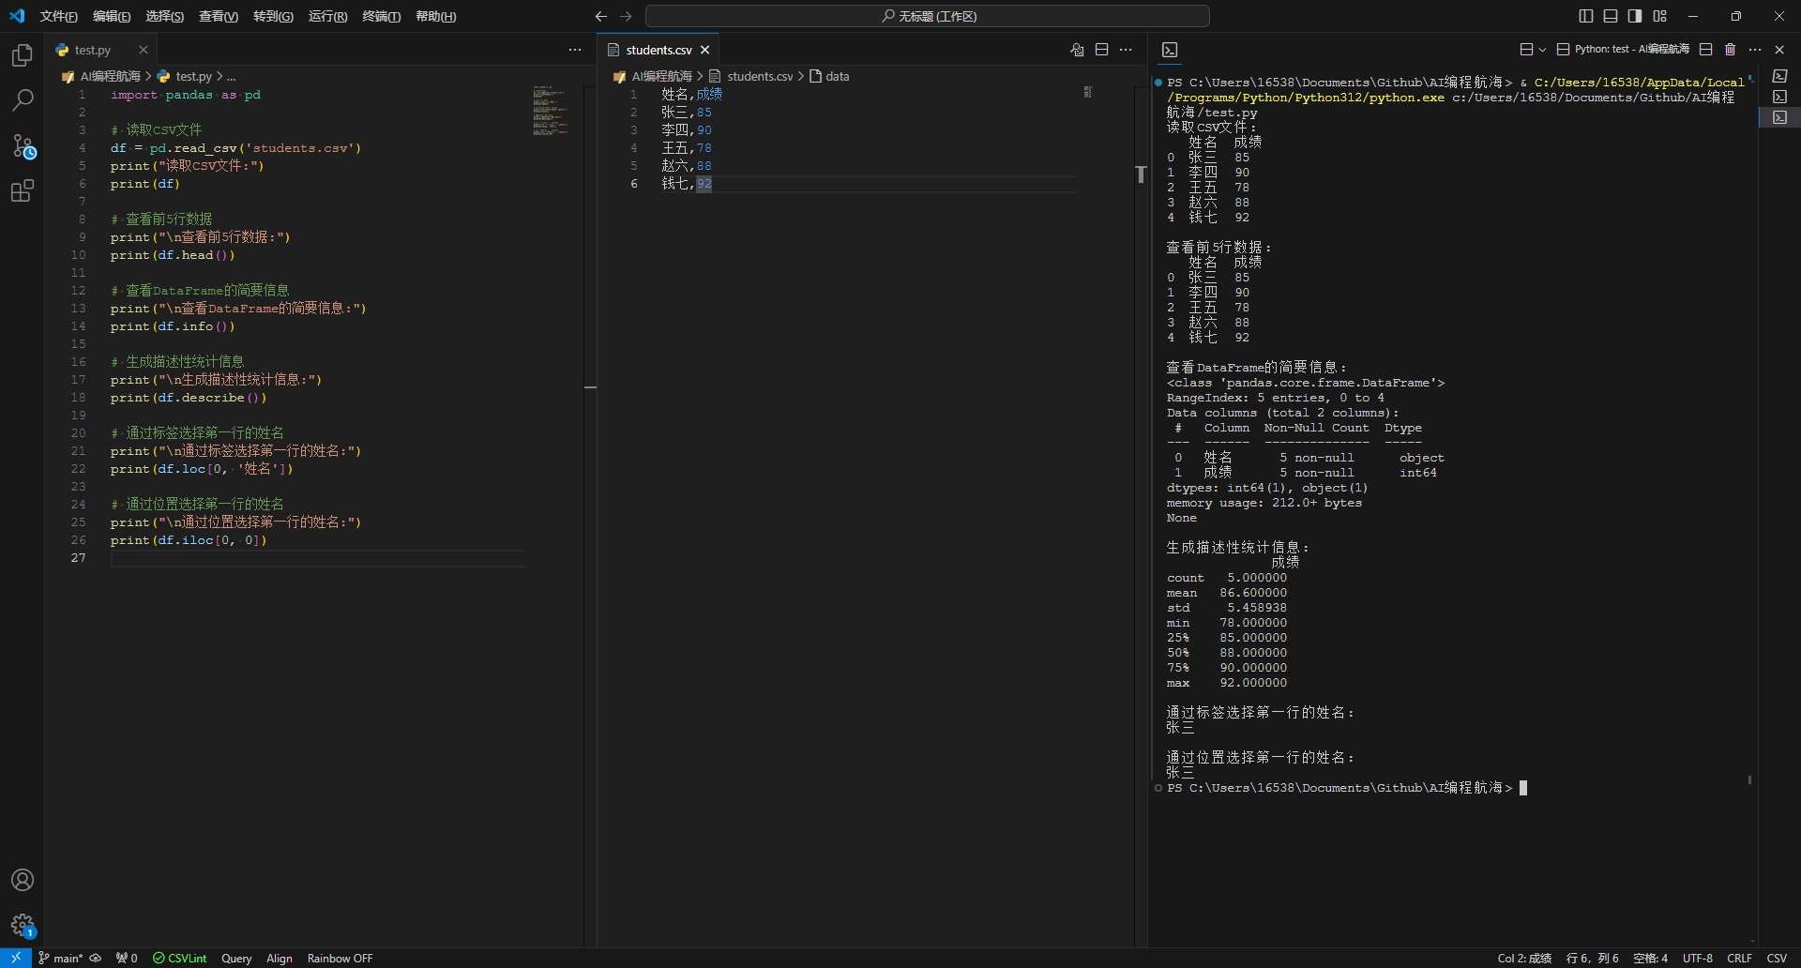Click Col 2: 成绩 status indicator
This screenshot has height=968, width=1801.
pyautogui.click(x=1524, y=958)
